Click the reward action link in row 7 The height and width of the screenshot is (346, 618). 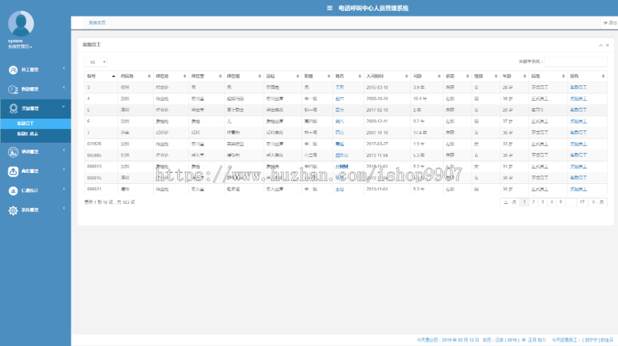tap(578, 132)
